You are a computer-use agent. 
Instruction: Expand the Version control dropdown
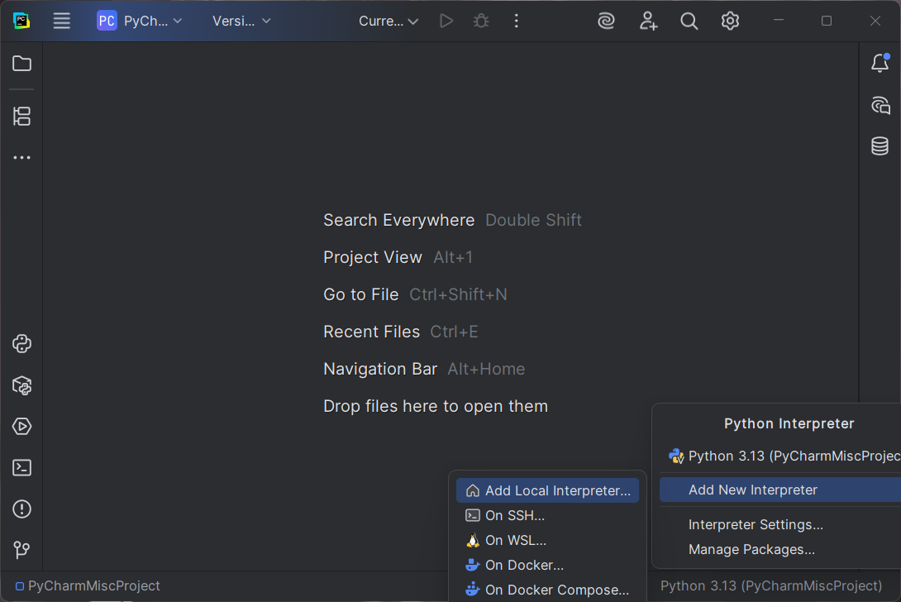click(x=241, y=21)
